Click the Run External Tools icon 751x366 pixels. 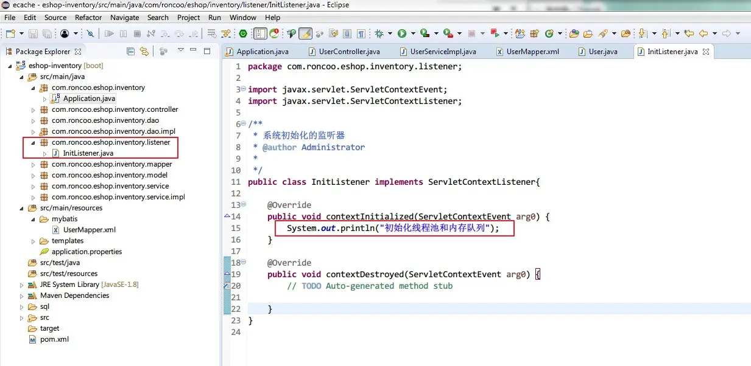[x=448, y=33]
